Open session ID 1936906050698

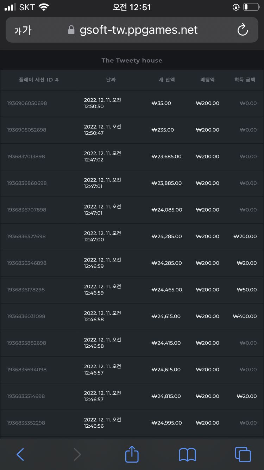pos(27,103)
